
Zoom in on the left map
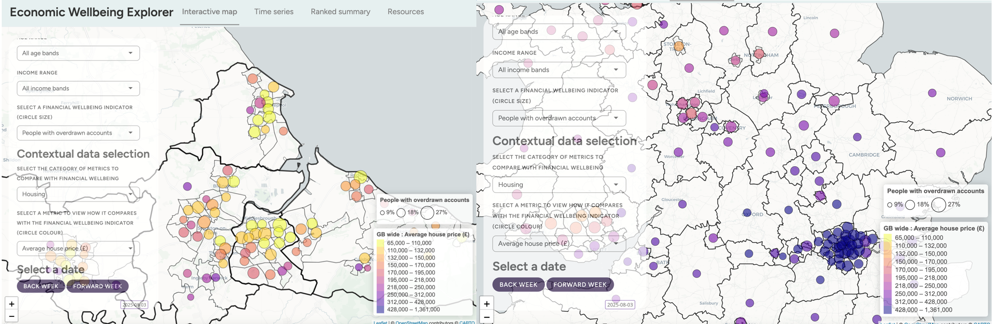tap(12, 304)
